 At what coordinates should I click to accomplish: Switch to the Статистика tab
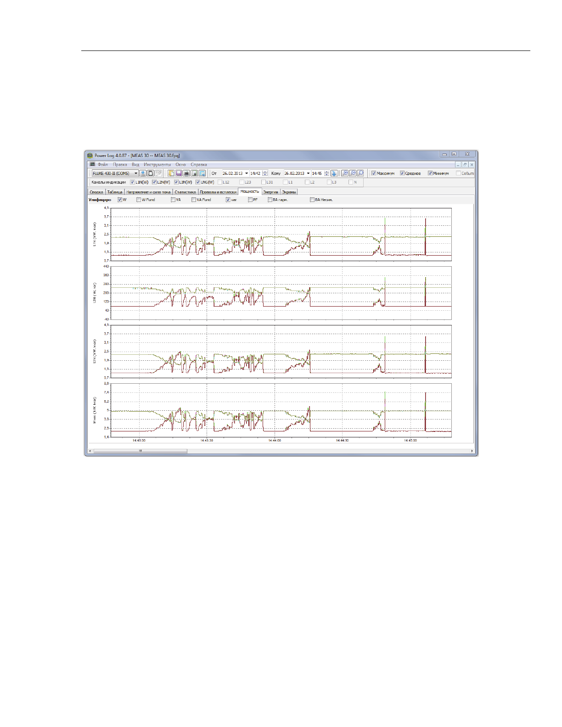(x=185, y=192)
